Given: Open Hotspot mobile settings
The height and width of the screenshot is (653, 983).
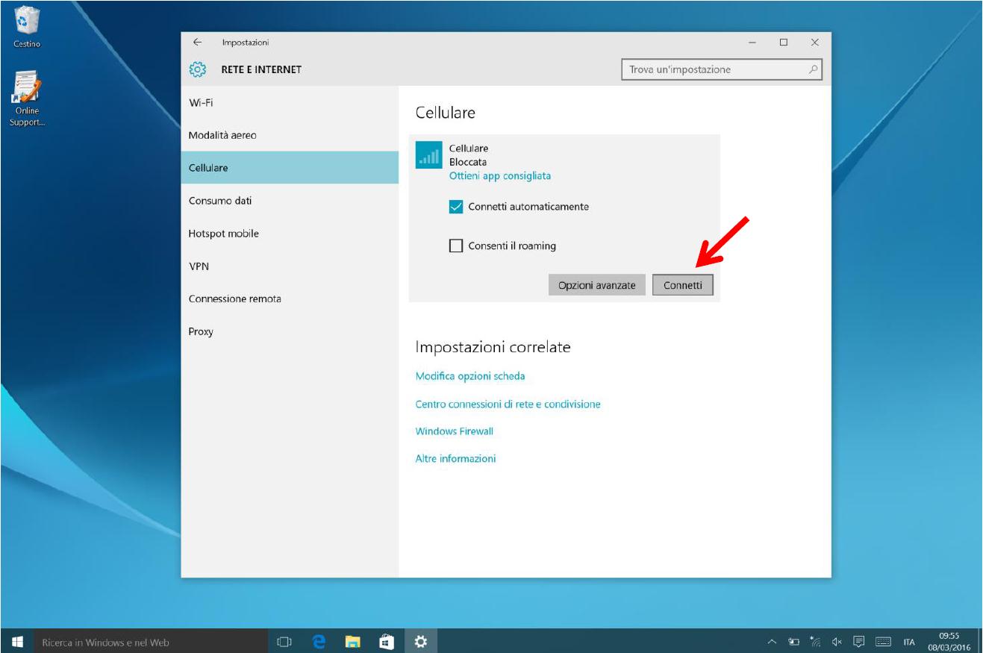Looking at the screenshot, I should 290,234.
